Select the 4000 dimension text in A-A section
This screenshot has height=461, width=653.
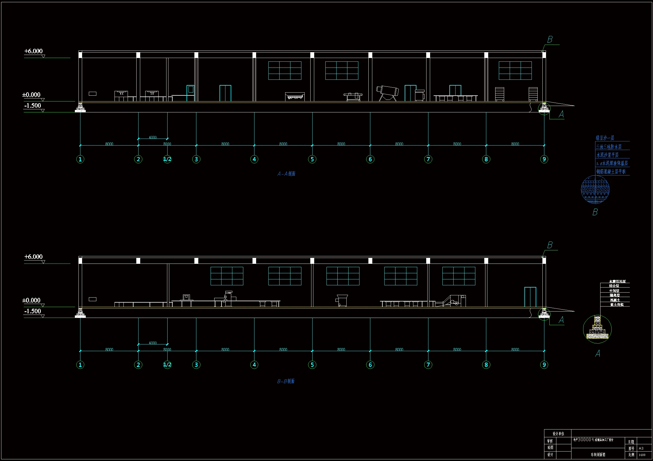tap(153, 137)
